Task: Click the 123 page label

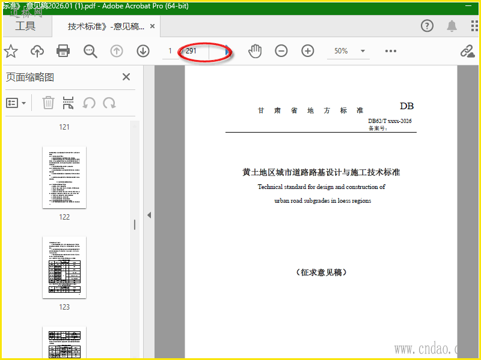Action: pos(64,307)
